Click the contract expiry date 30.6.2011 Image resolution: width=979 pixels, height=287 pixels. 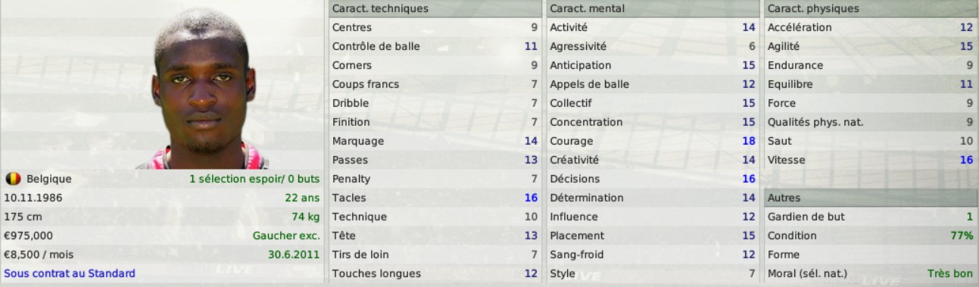click(294, 254)
